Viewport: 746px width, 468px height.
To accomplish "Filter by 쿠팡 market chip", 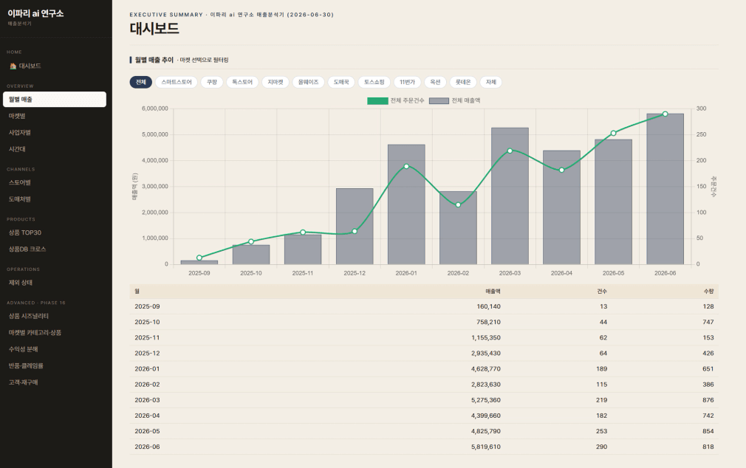I will point(212,82).
